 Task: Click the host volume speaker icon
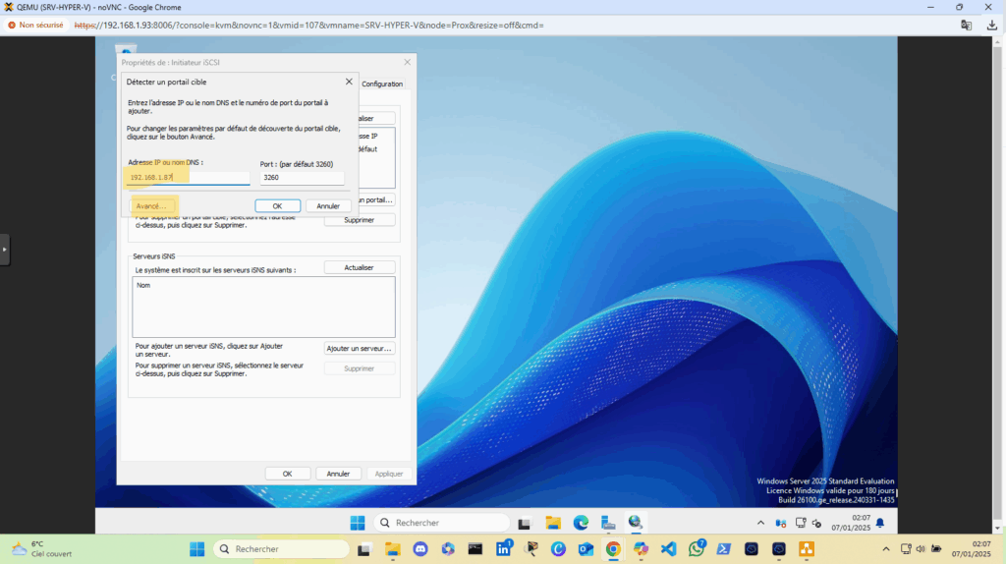(921, 549)
